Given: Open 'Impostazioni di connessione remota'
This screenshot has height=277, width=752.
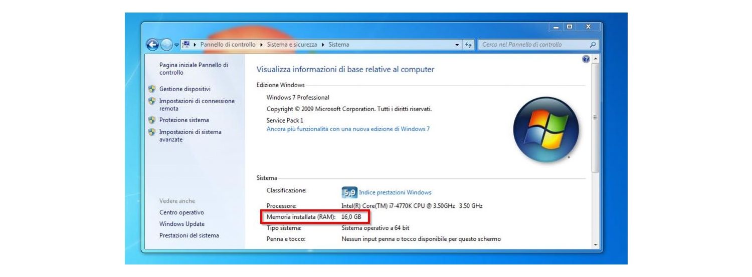Looking at the screenshot, I should (x=197, y=105).
